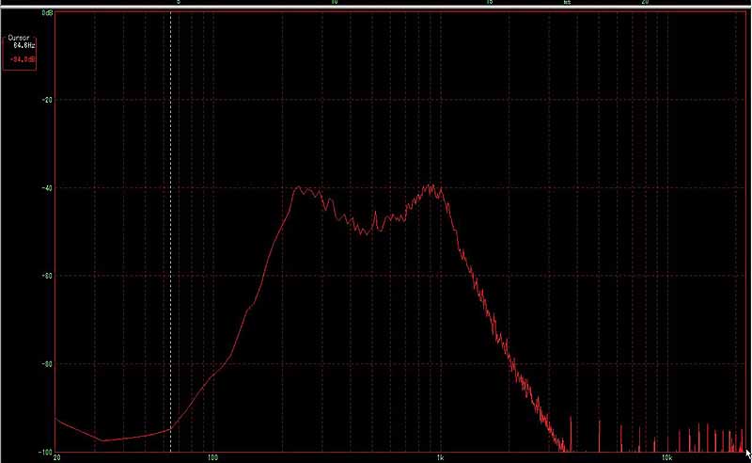Click the -80 dB vertical axis label
The image size is (752, 463).
point(47,363)
